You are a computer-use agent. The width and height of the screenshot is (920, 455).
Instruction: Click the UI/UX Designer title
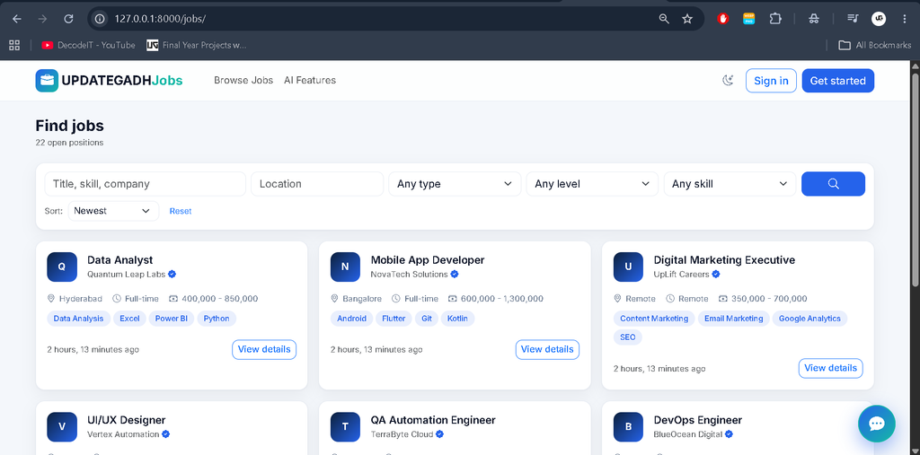coord(126,420)
